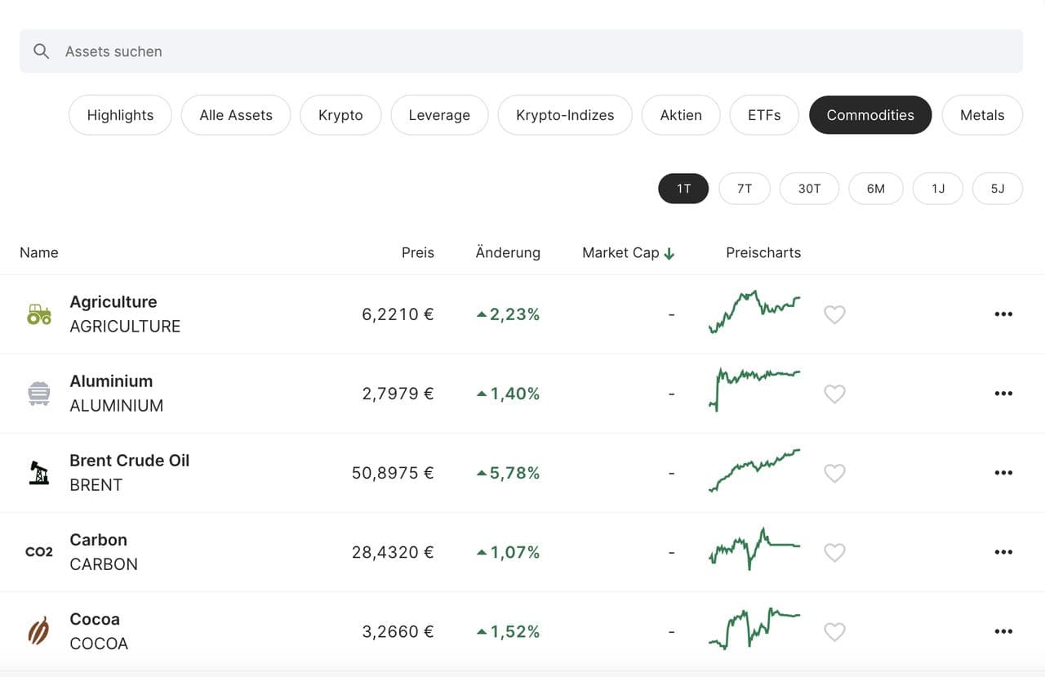This screenshot has width=1045, height=677.
Task: Toggle the Cocoa favorite heart
Action: coord(834,631)
